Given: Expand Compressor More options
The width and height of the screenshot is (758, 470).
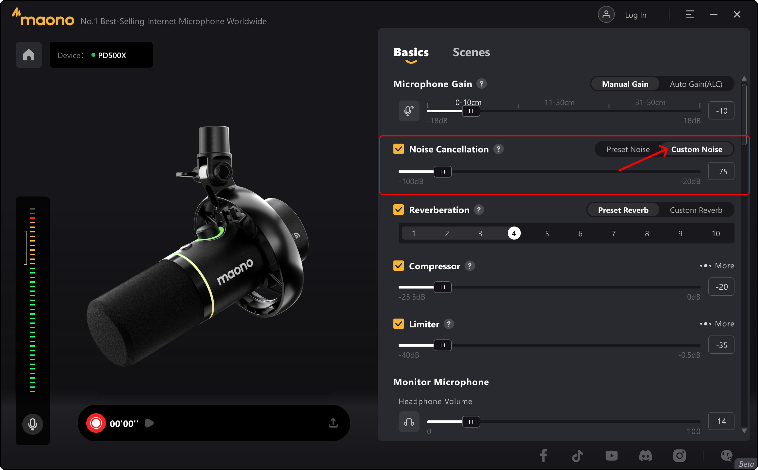Looking at the screenshot, I should pyautogui.click(x=717, y=266).
